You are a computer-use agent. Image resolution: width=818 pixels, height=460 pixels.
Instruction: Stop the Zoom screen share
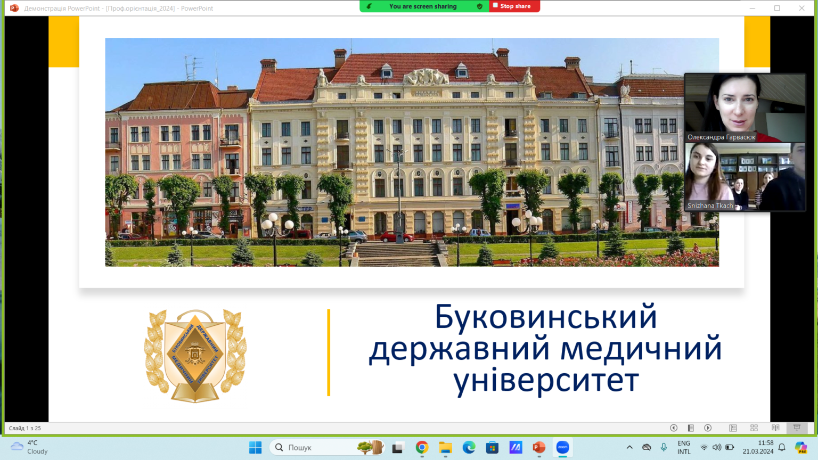[x=514, y=6]
